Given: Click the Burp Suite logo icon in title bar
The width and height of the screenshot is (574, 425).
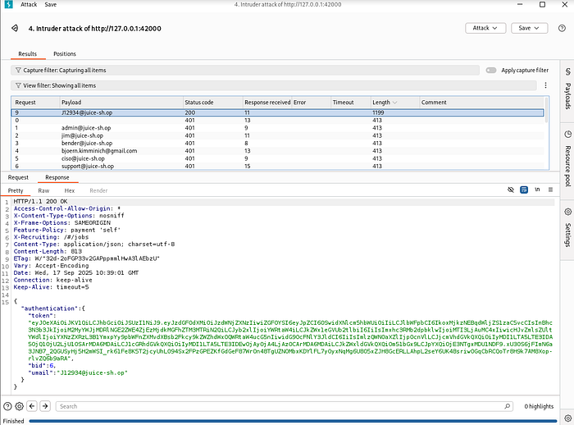Looking at the screenshot, I should (x=8, y=4).
